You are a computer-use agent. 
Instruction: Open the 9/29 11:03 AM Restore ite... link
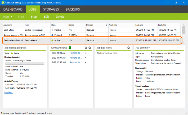click(75, 53)
